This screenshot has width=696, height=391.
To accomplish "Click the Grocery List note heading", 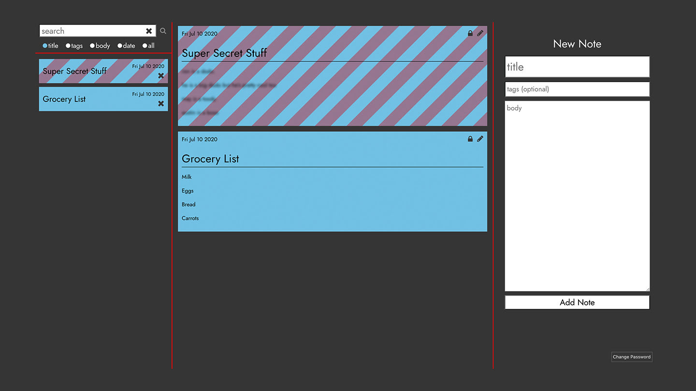I will click(210, 159).
